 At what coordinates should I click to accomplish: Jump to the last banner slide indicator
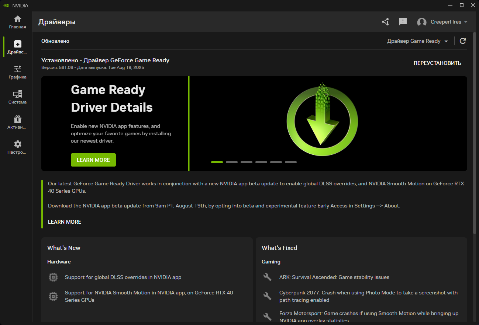click(x=291, y=162)
